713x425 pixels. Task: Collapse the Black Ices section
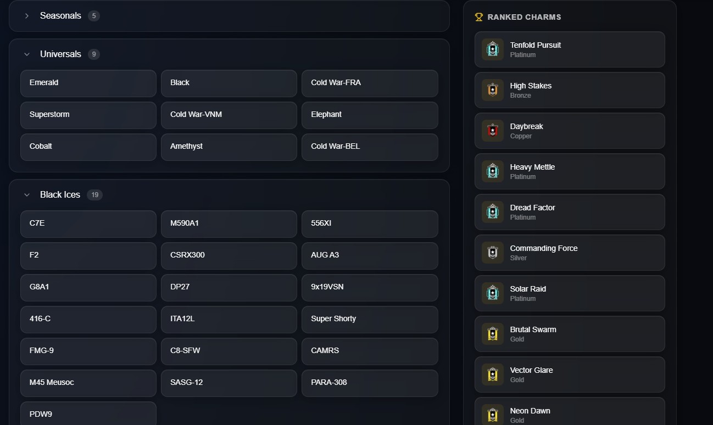point(27,195)
